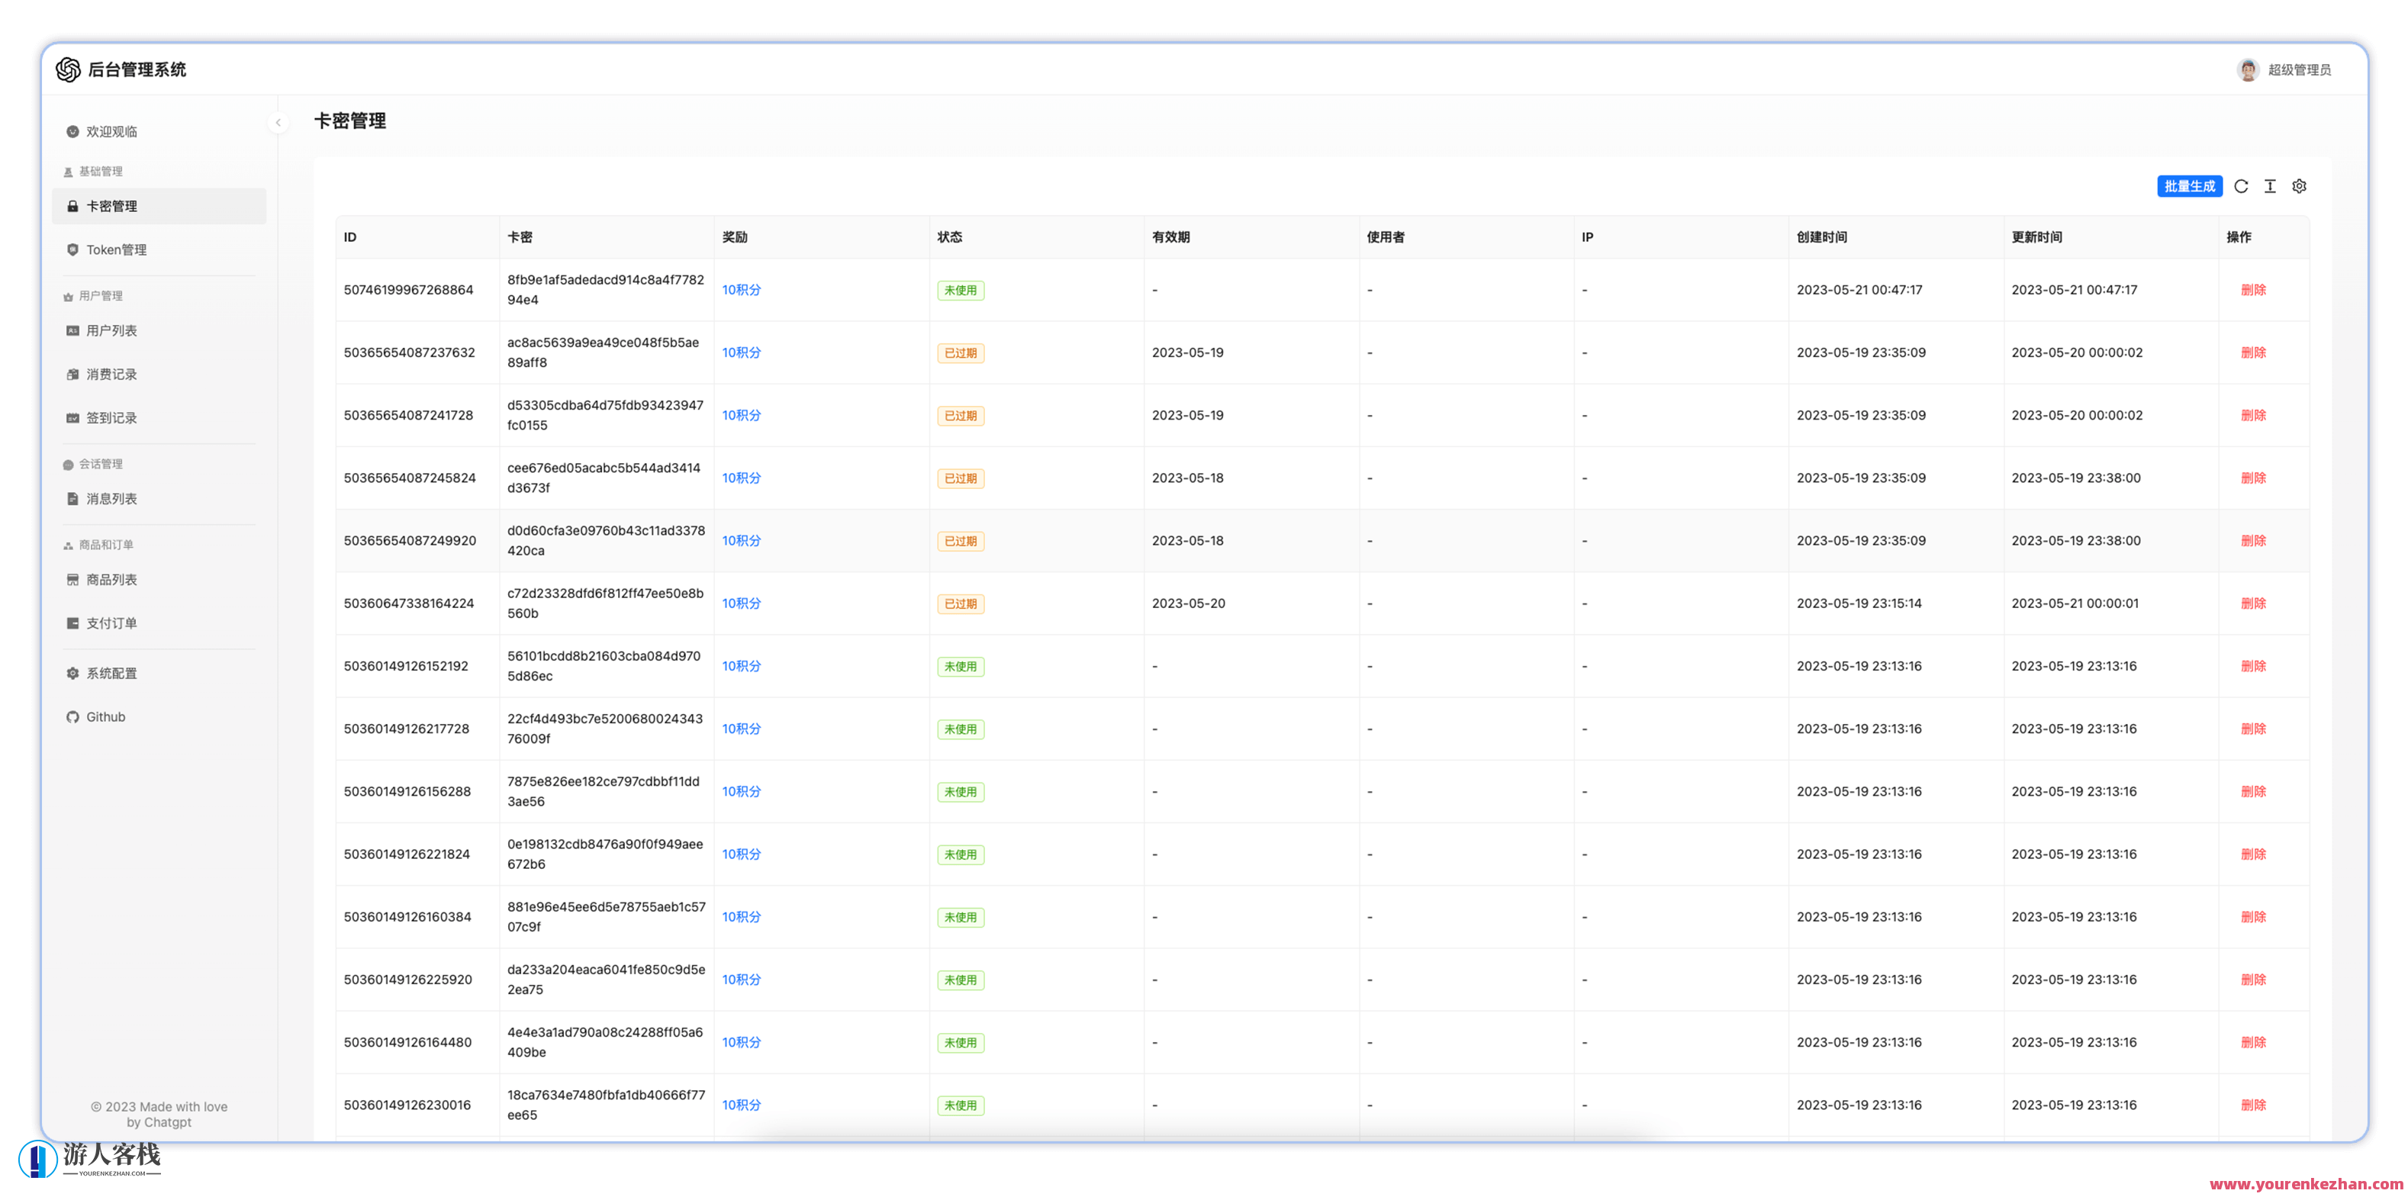2408x1197 pixels.
Task: Open the 签到记录 menu item
Action: click(x=111, y=417)
